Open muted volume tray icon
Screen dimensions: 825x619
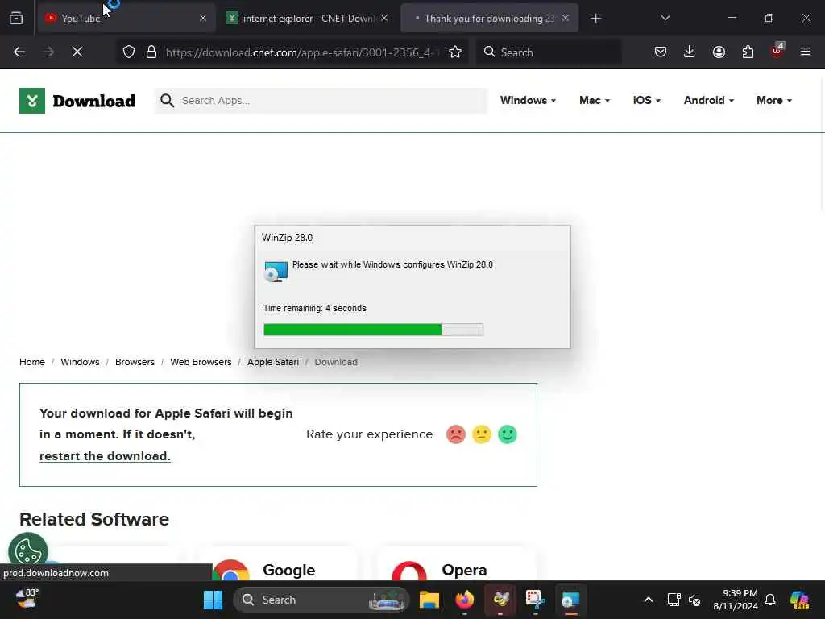694,600
